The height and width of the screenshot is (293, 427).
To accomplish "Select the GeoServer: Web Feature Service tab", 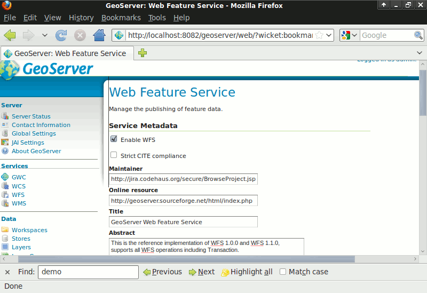I will [67, 53].
